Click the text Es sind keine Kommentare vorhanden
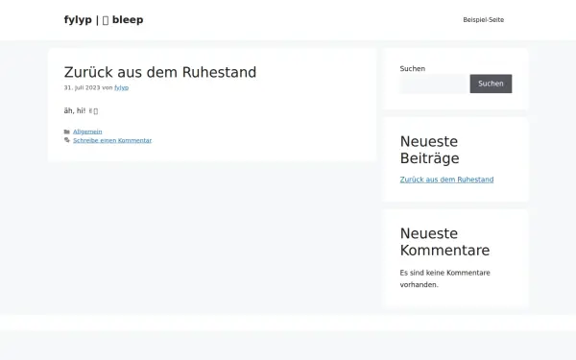The height and width of the screenshot is (360, 576). point(444,278)
